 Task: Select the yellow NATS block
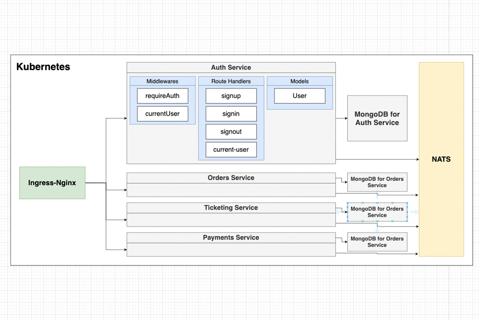(441, 159)
